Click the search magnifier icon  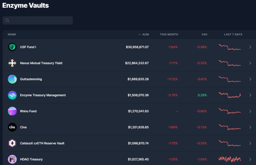click(7, 20)
